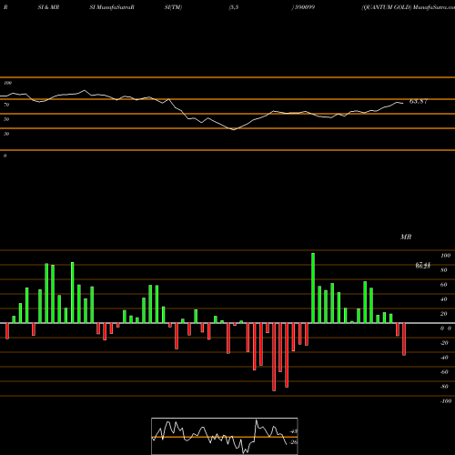Click the RSI axis label 100

8,83
